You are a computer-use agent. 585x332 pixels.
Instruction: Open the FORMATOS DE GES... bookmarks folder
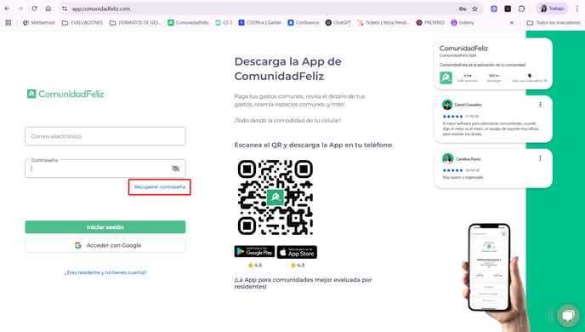coord(135,22)
